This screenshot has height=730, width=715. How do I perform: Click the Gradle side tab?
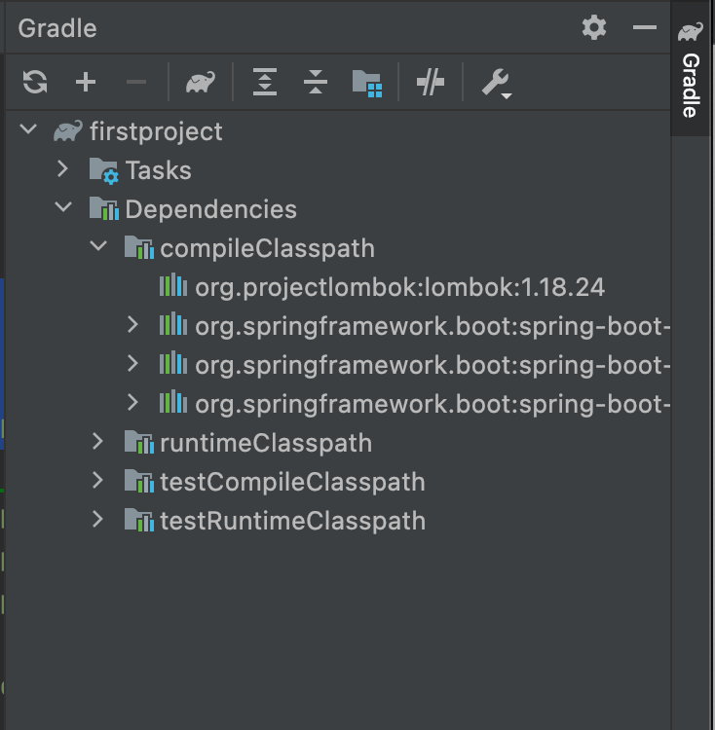tap(691, 70)
